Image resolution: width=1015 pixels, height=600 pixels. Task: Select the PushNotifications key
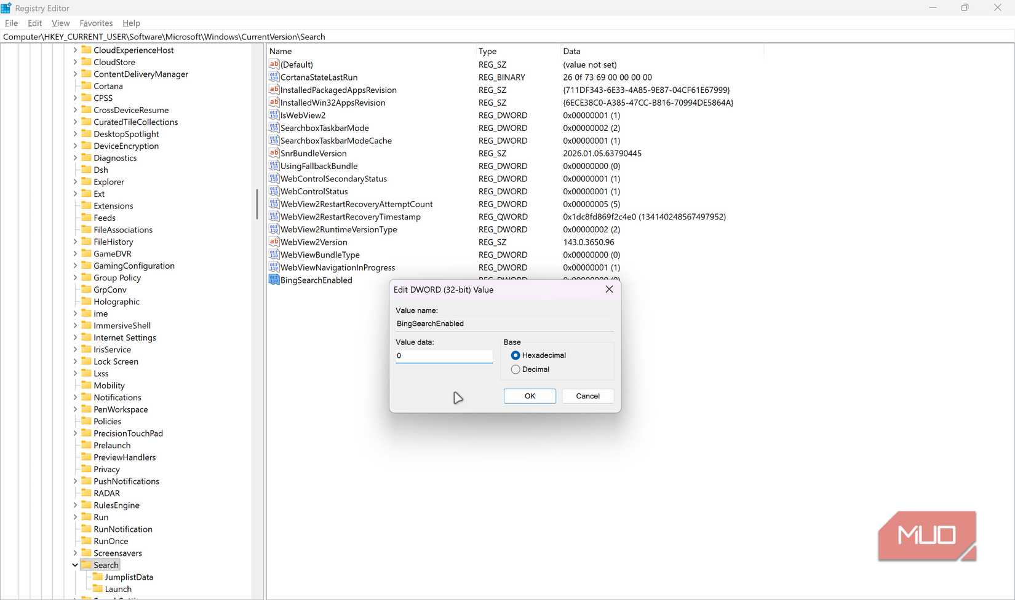[x=126, y=481]
